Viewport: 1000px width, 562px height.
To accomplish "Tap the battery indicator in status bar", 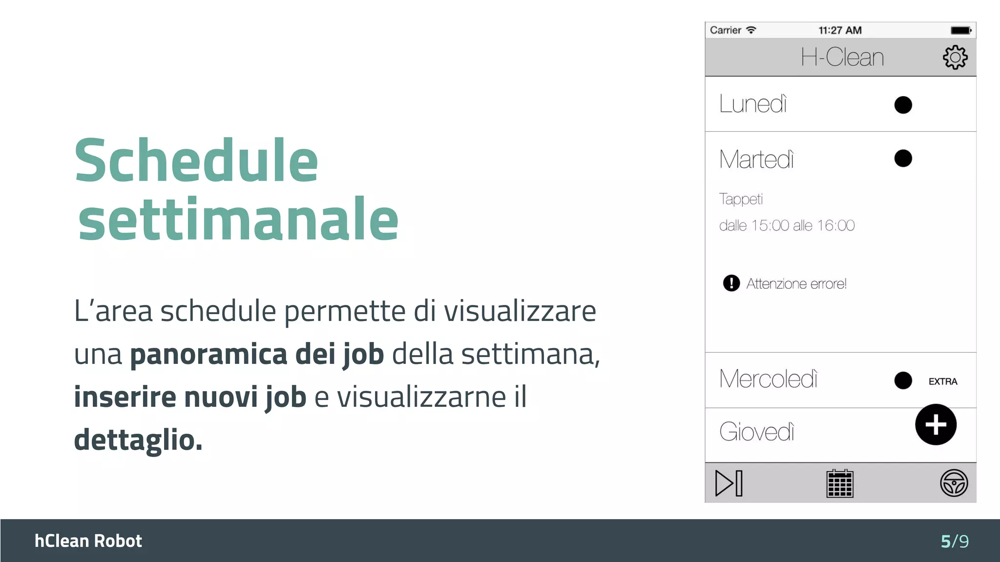I will tap(961, 30).
